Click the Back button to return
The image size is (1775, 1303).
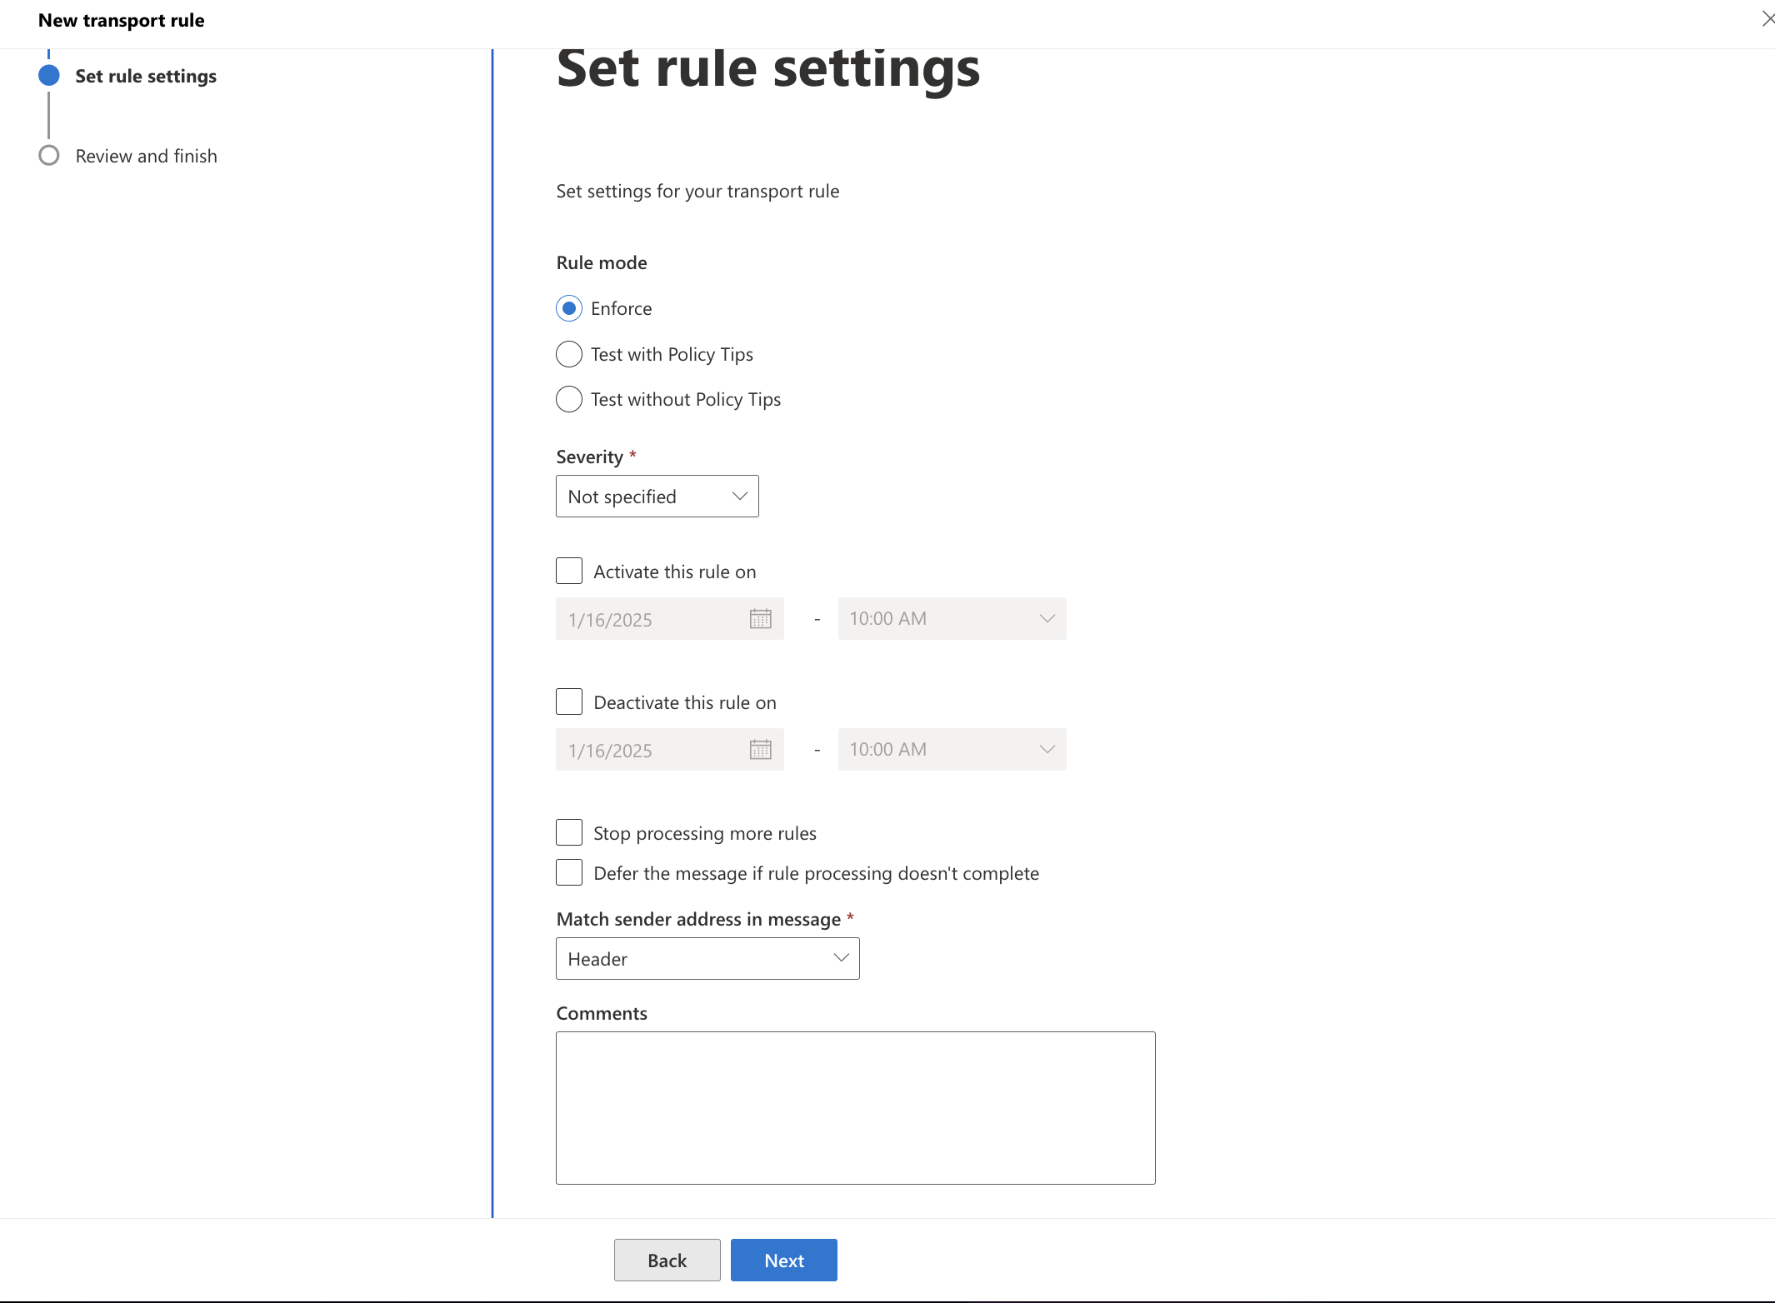[x=667, y=1259]
